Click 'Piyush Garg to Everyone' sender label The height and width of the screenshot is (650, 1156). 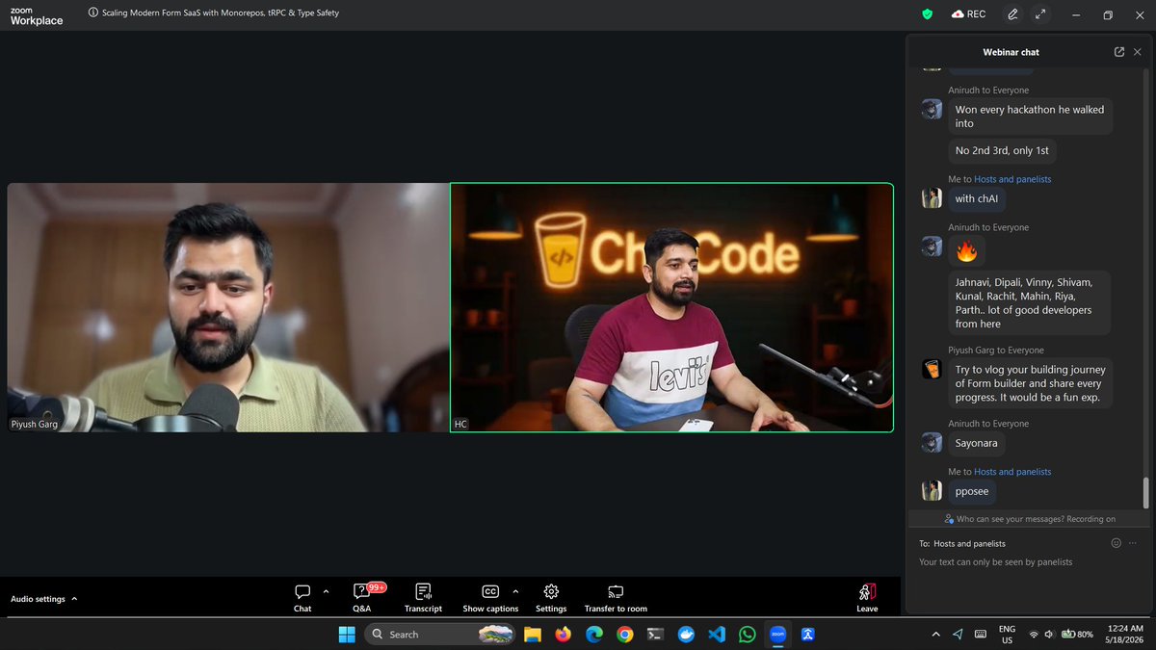996,351
